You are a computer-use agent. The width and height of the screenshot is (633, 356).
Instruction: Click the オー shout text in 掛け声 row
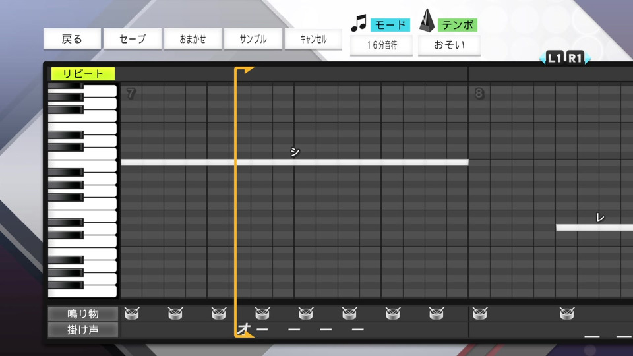point(253,330)
